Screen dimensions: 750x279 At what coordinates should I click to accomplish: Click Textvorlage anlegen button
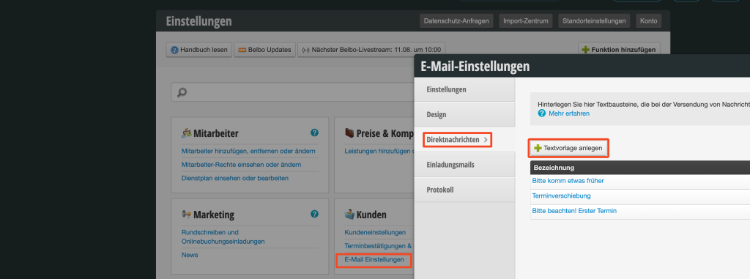tap(568, 149)
